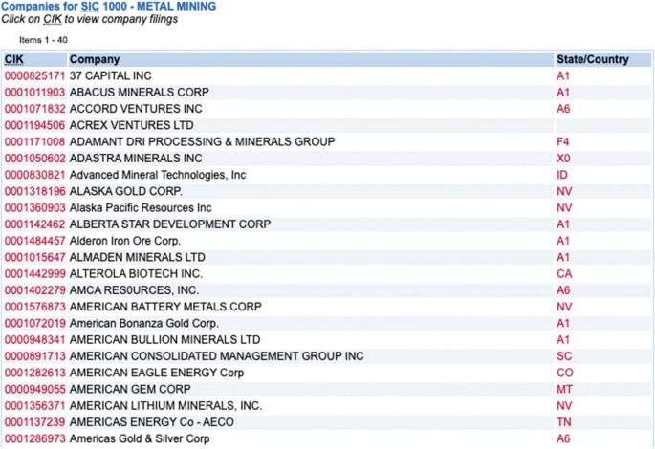Click state code A1 for AMERICAN BULLION MINERALS
Screen dimensions: 655x449
[562, 340]
